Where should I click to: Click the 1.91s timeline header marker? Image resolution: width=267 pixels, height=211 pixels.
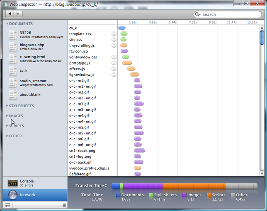[133, 22]
